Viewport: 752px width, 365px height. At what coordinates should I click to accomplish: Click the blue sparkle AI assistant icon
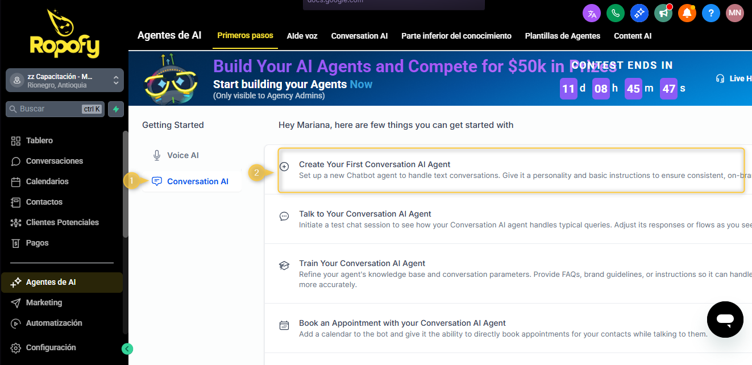coord(639,13)
